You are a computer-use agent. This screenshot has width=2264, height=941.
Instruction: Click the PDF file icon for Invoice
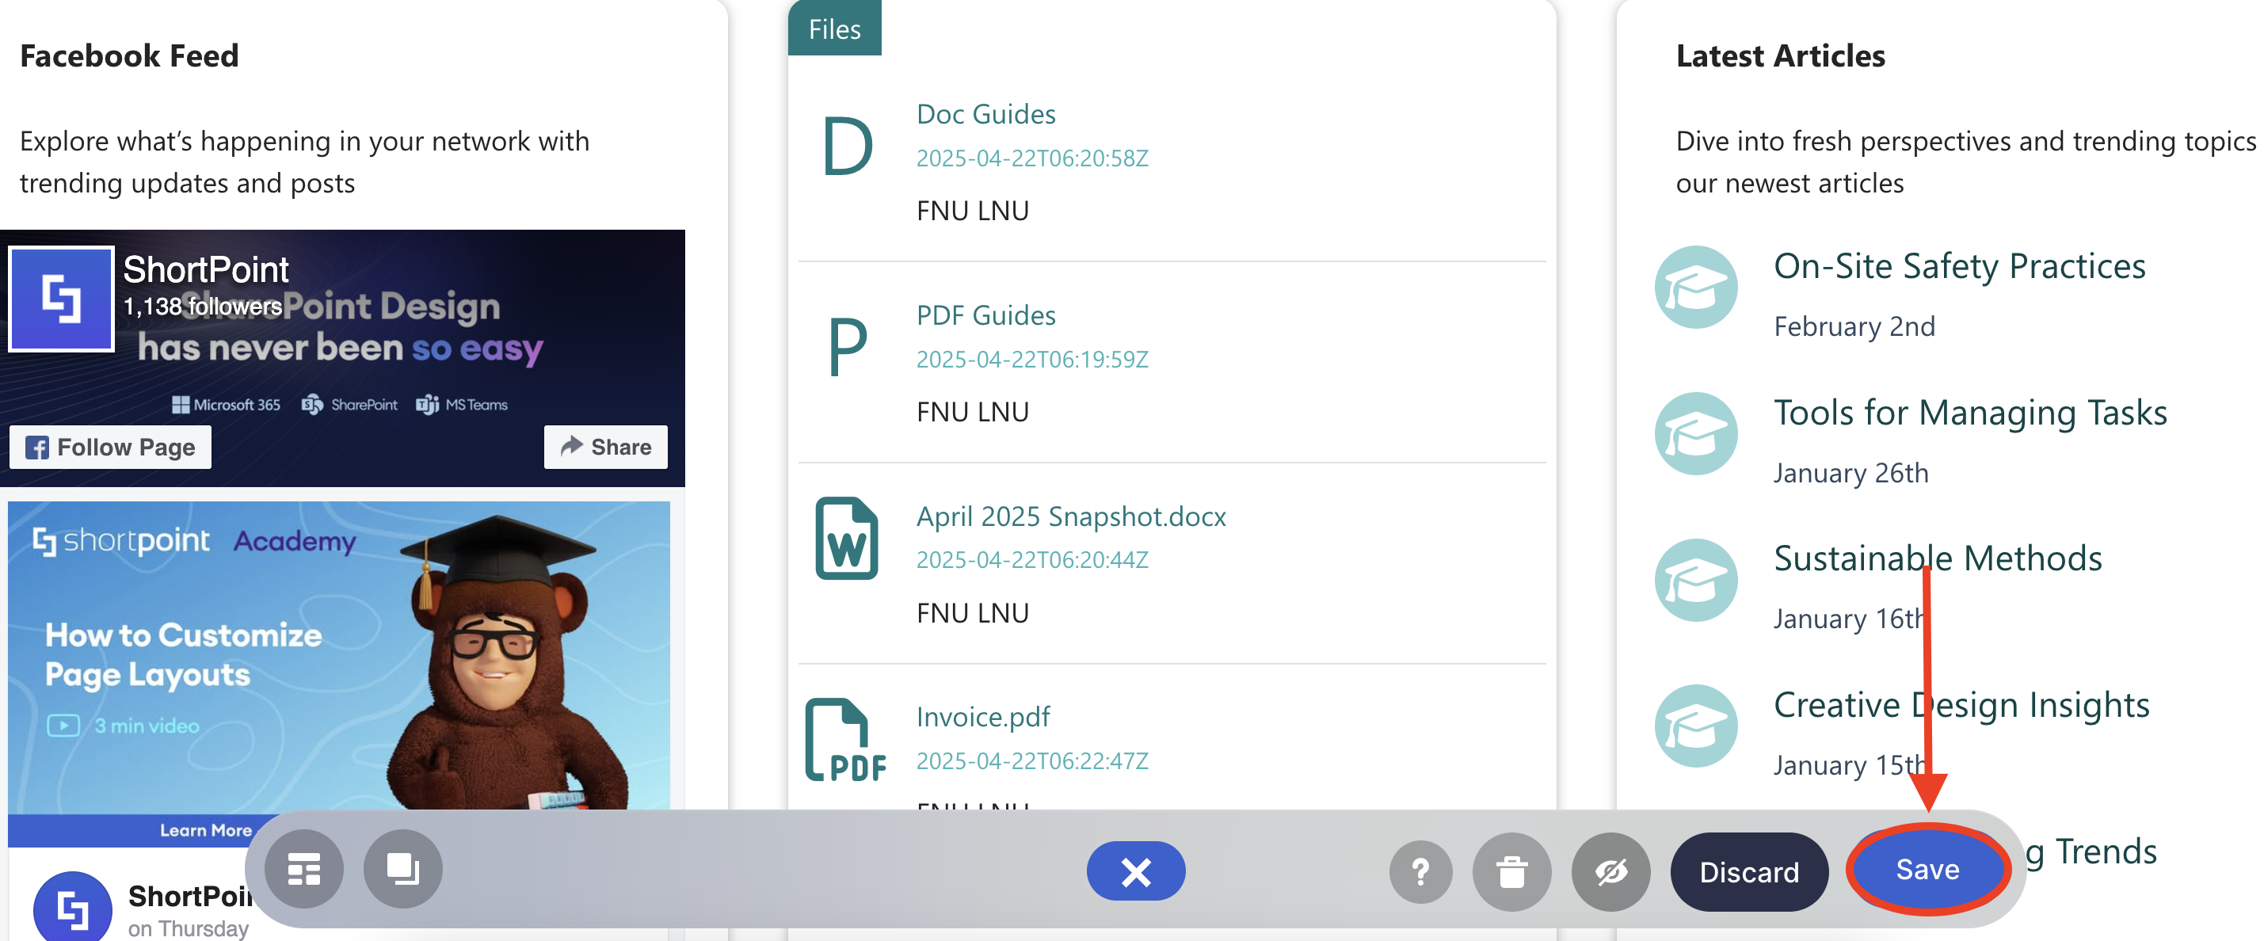click(x=844, y=740)
